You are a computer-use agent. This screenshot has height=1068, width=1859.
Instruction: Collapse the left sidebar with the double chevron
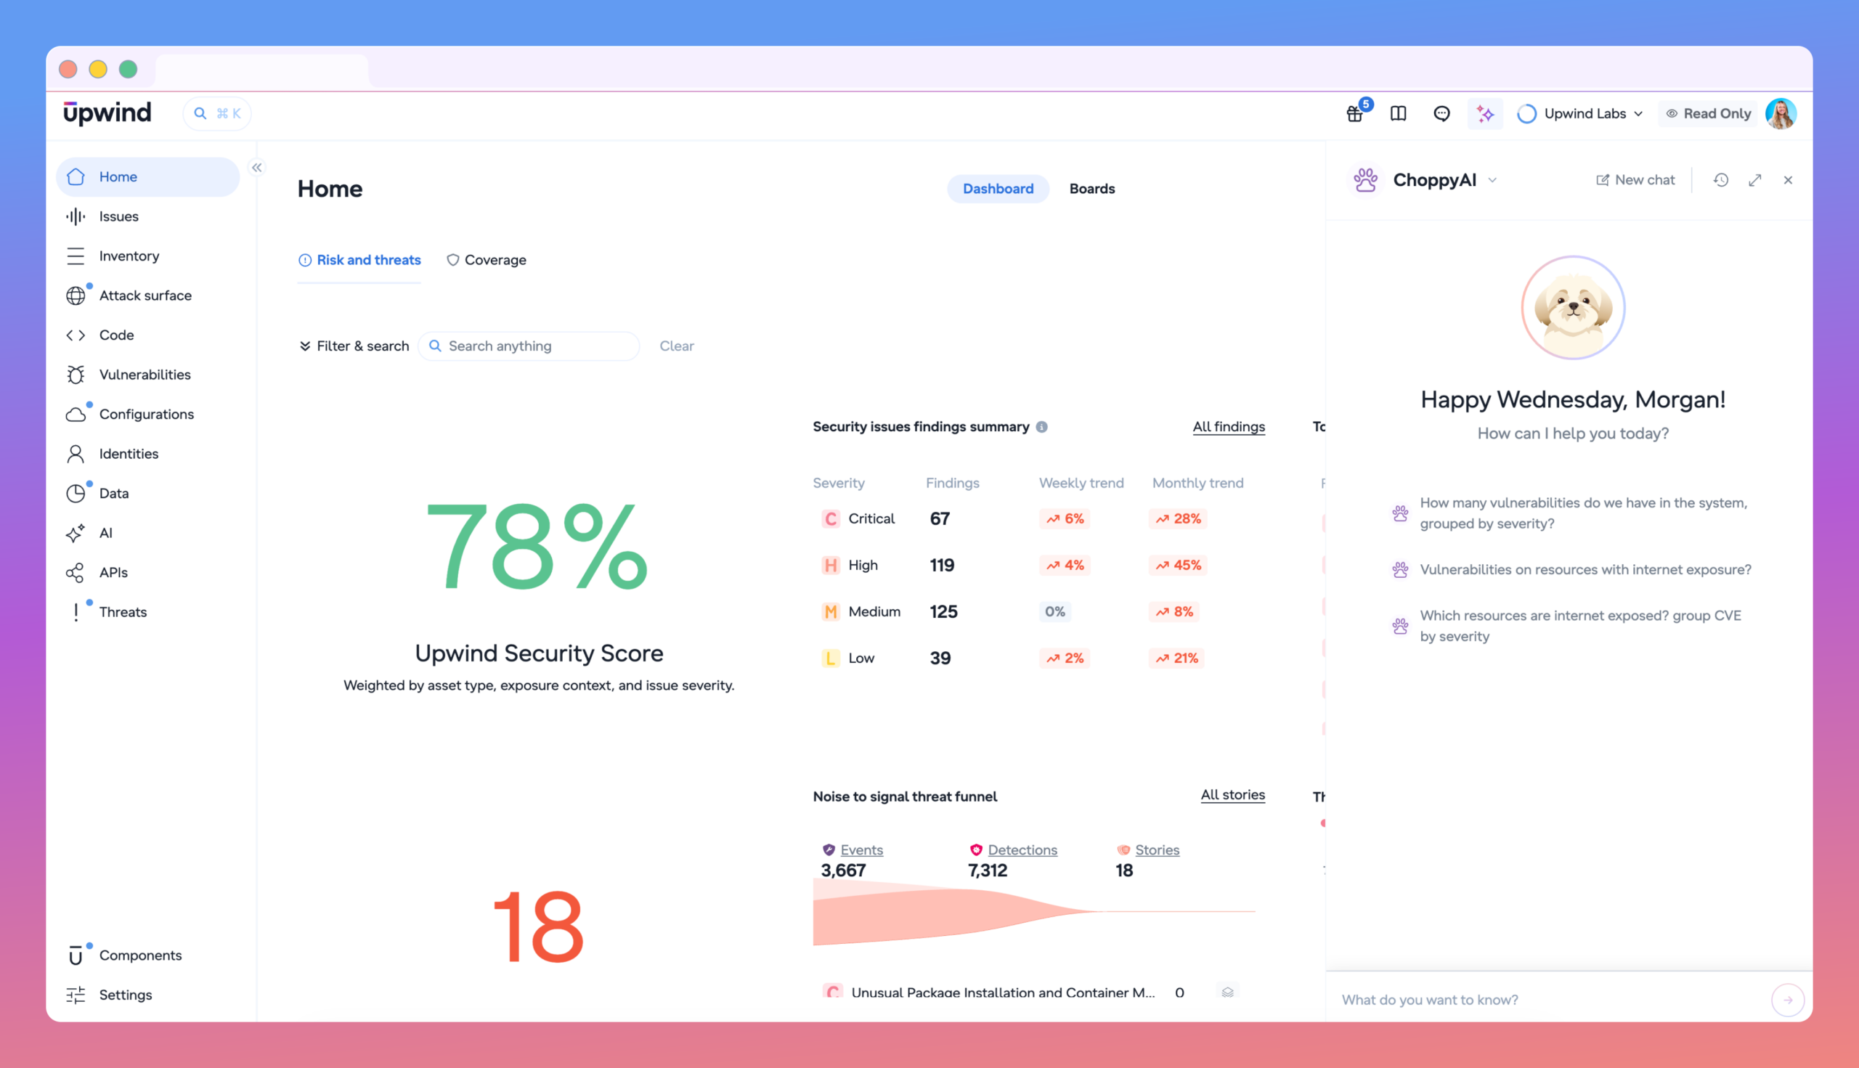coord(257,168)
